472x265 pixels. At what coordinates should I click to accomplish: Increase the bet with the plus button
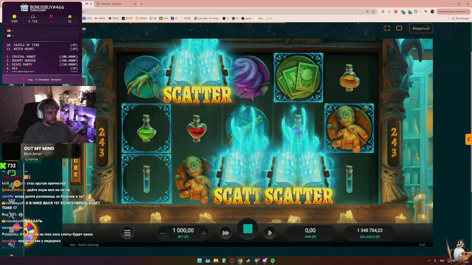204,233
